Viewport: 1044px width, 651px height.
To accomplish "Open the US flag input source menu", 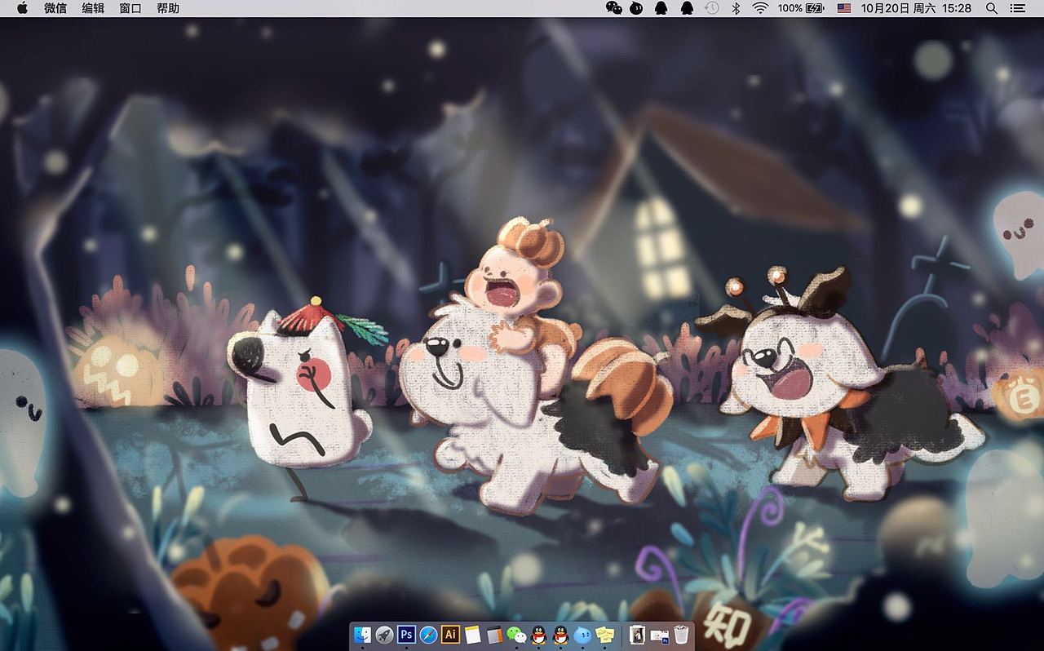I will [844, 8].
